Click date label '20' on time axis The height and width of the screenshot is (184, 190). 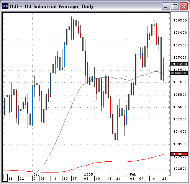click(x=66, y=179)
